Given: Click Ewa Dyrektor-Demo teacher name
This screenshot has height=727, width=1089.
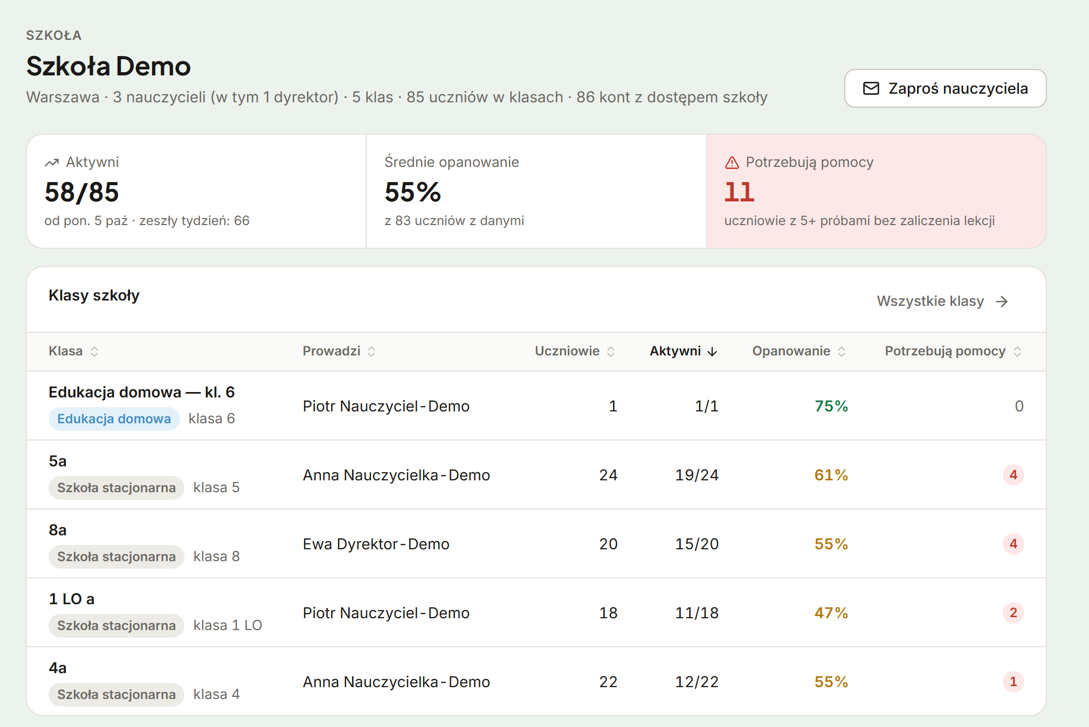Looking at the screenshot, I should 376,544.
